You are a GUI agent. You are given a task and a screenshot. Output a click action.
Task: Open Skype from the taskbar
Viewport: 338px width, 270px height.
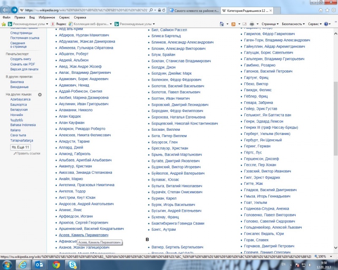(x=73, y=264)
